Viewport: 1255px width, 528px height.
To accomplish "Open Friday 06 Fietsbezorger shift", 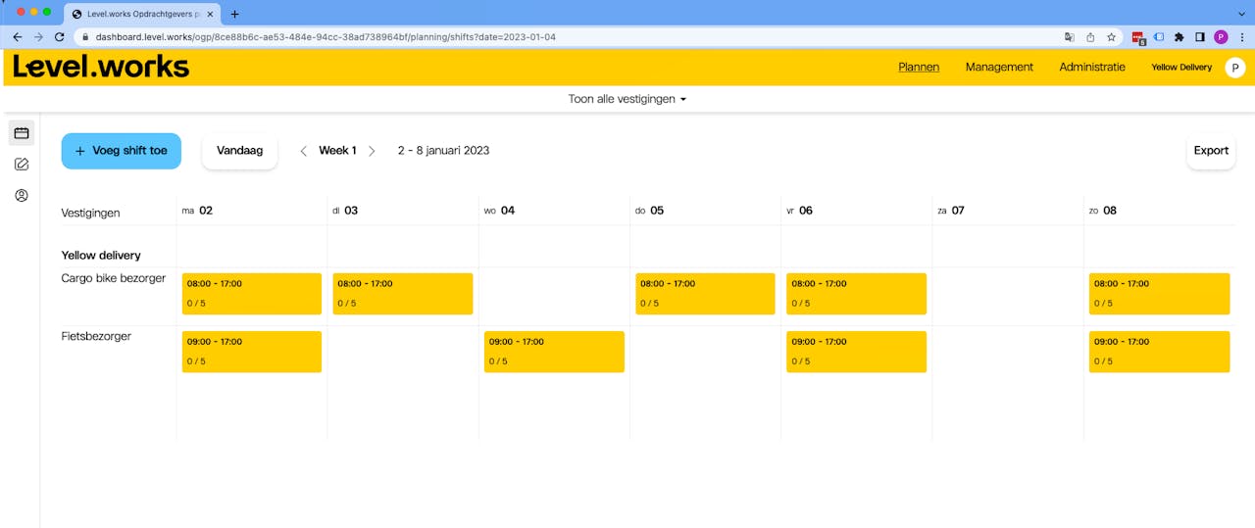I will 856,352.
